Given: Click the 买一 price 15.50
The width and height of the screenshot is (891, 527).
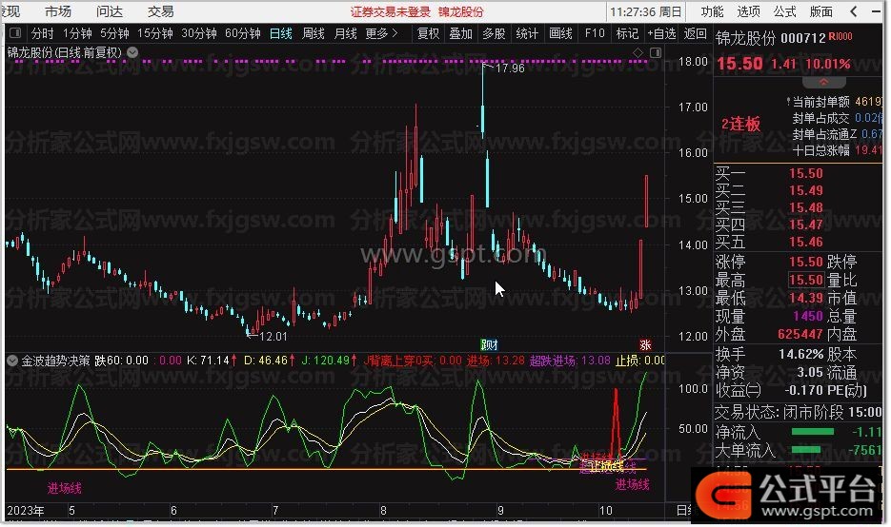Looking at the screenshot, I should 806,173.
